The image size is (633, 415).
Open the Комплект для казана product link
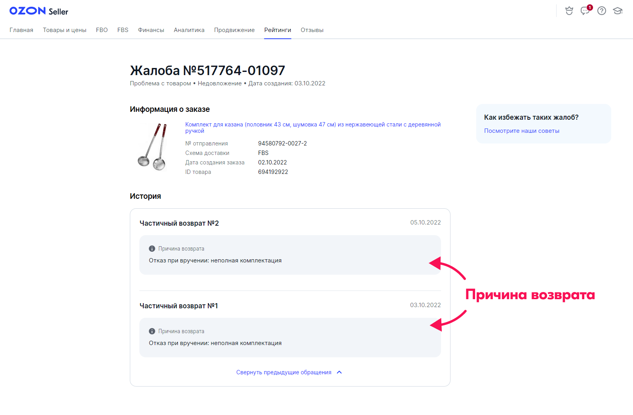coord(312,125)
